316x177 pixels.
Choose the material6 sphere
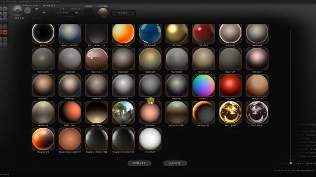177,59
